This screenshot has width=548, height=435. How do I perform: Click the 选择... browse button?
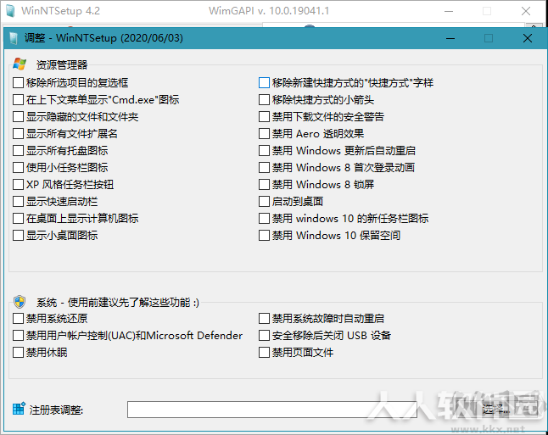498,410
